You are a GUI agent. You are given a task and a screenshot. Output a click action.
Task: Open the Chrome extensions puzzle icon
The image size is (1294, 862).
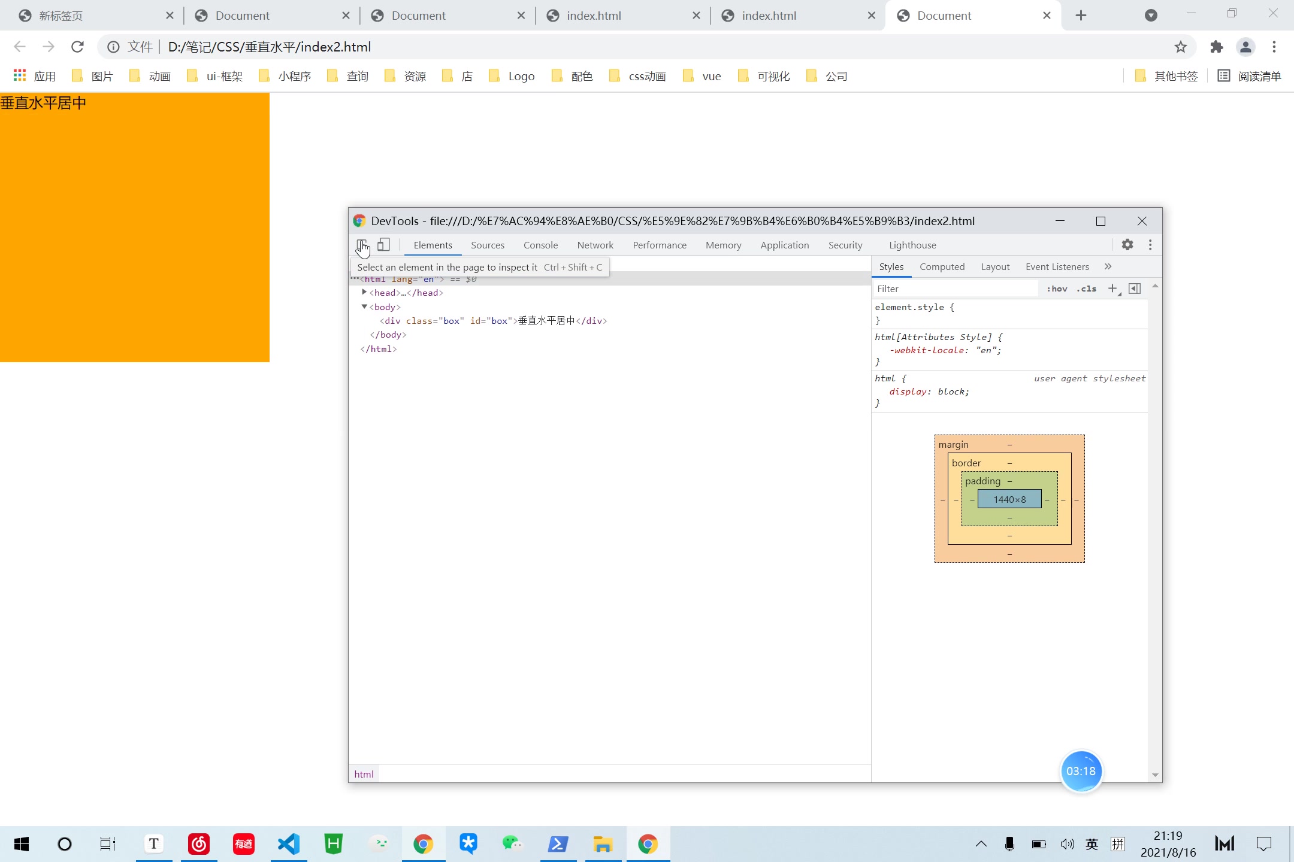pos(1216,47)
